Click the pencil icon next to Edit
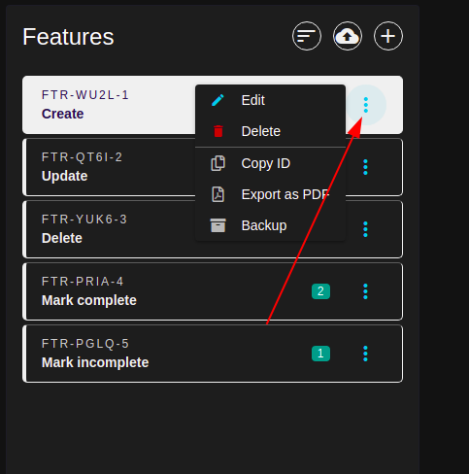 point(218,100)
